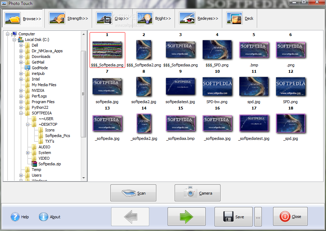Click the Downloads folder icon
326x231 pixels.
pyautogui.click(x=28, y=57)
